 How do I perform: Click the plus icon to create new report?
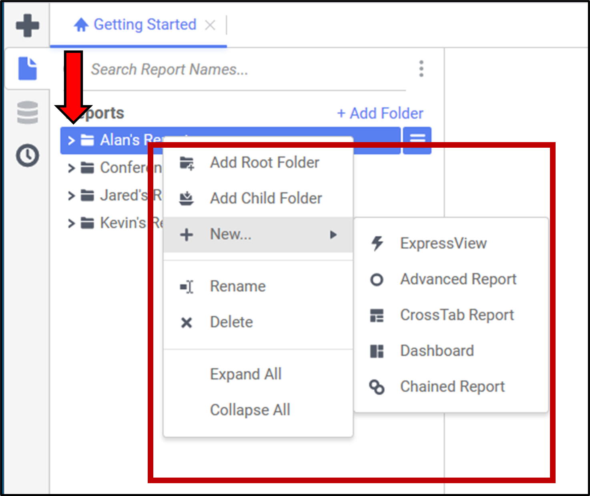(x=27, y=26)
